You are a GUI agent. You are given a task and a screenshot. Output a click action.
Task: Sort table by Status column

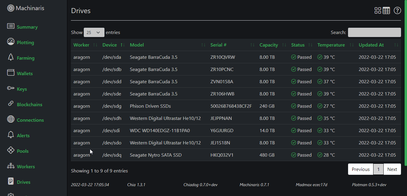click(302, 45)
